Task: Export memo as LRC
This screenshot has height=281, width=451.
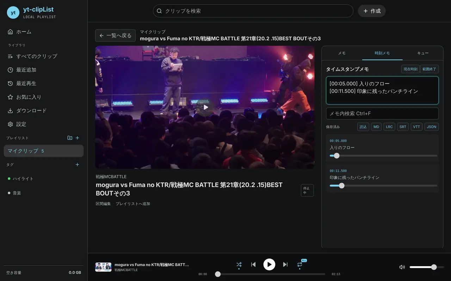Action: [x=389, y=127]
